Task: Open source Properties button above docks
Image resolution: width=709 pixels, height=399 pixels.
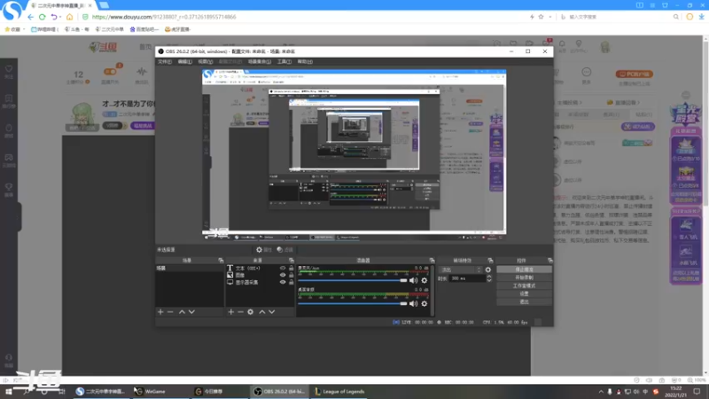Action: [263, 250]
